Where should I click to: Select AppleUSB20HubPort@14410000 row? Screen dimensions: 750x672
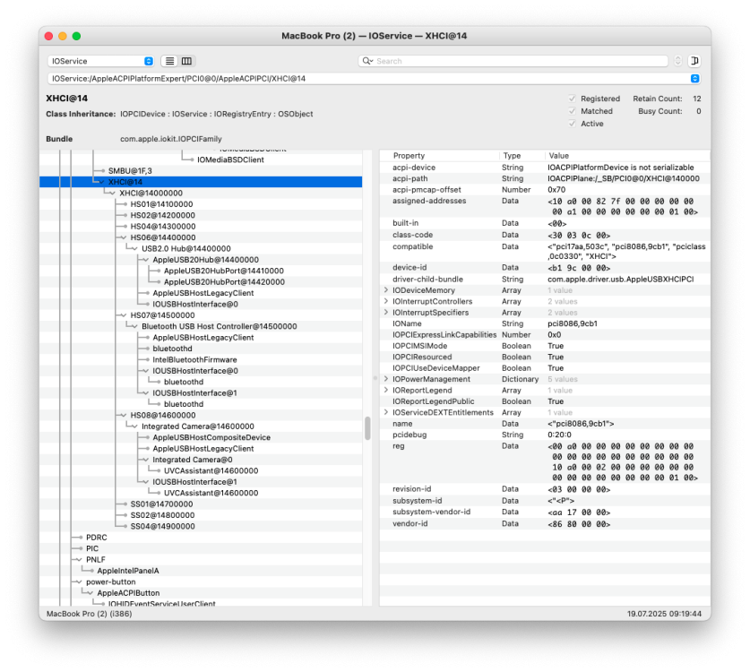tap(201, 271)
